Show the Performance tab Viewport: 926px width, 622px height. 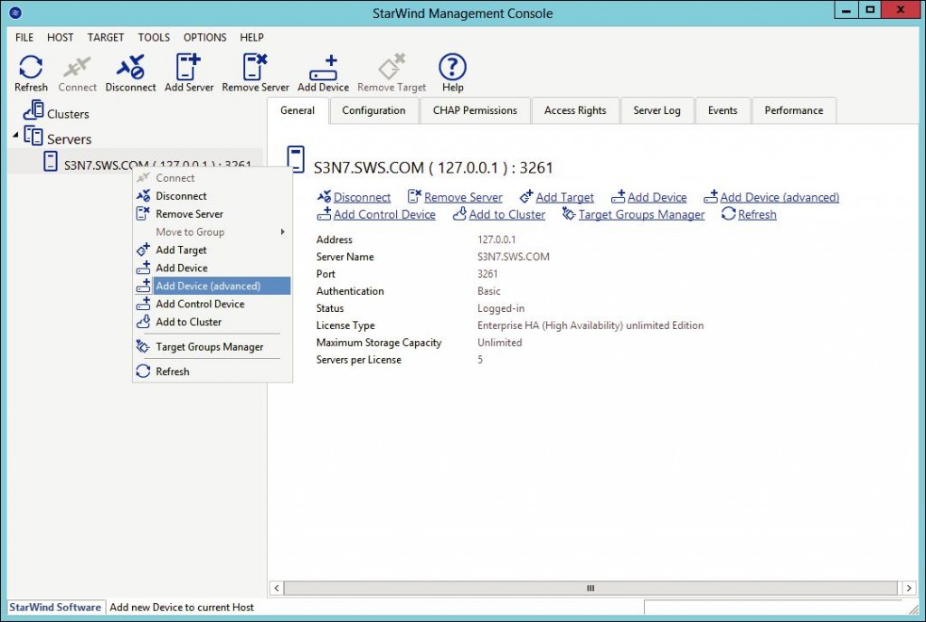coord(794,110)
